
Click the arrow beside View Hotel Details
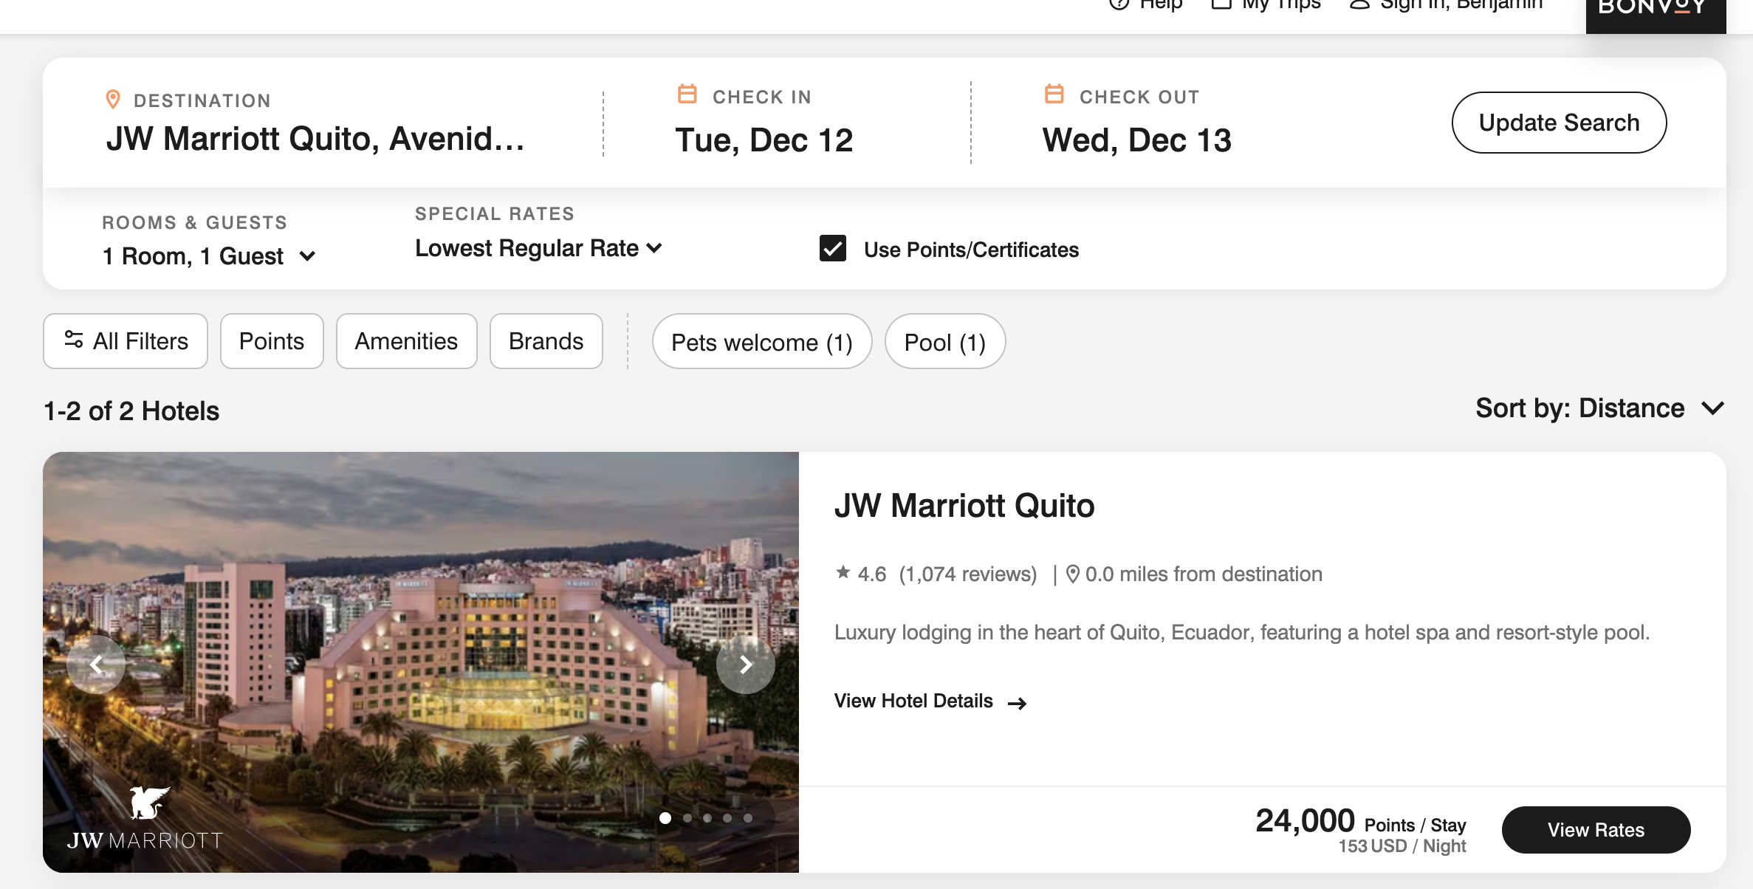(x=1018, y=703)
